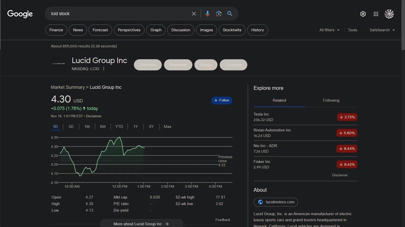Screen dimensions: 405x227
Task: Click the current price marker on chart
Action: (x=144, y=147)
